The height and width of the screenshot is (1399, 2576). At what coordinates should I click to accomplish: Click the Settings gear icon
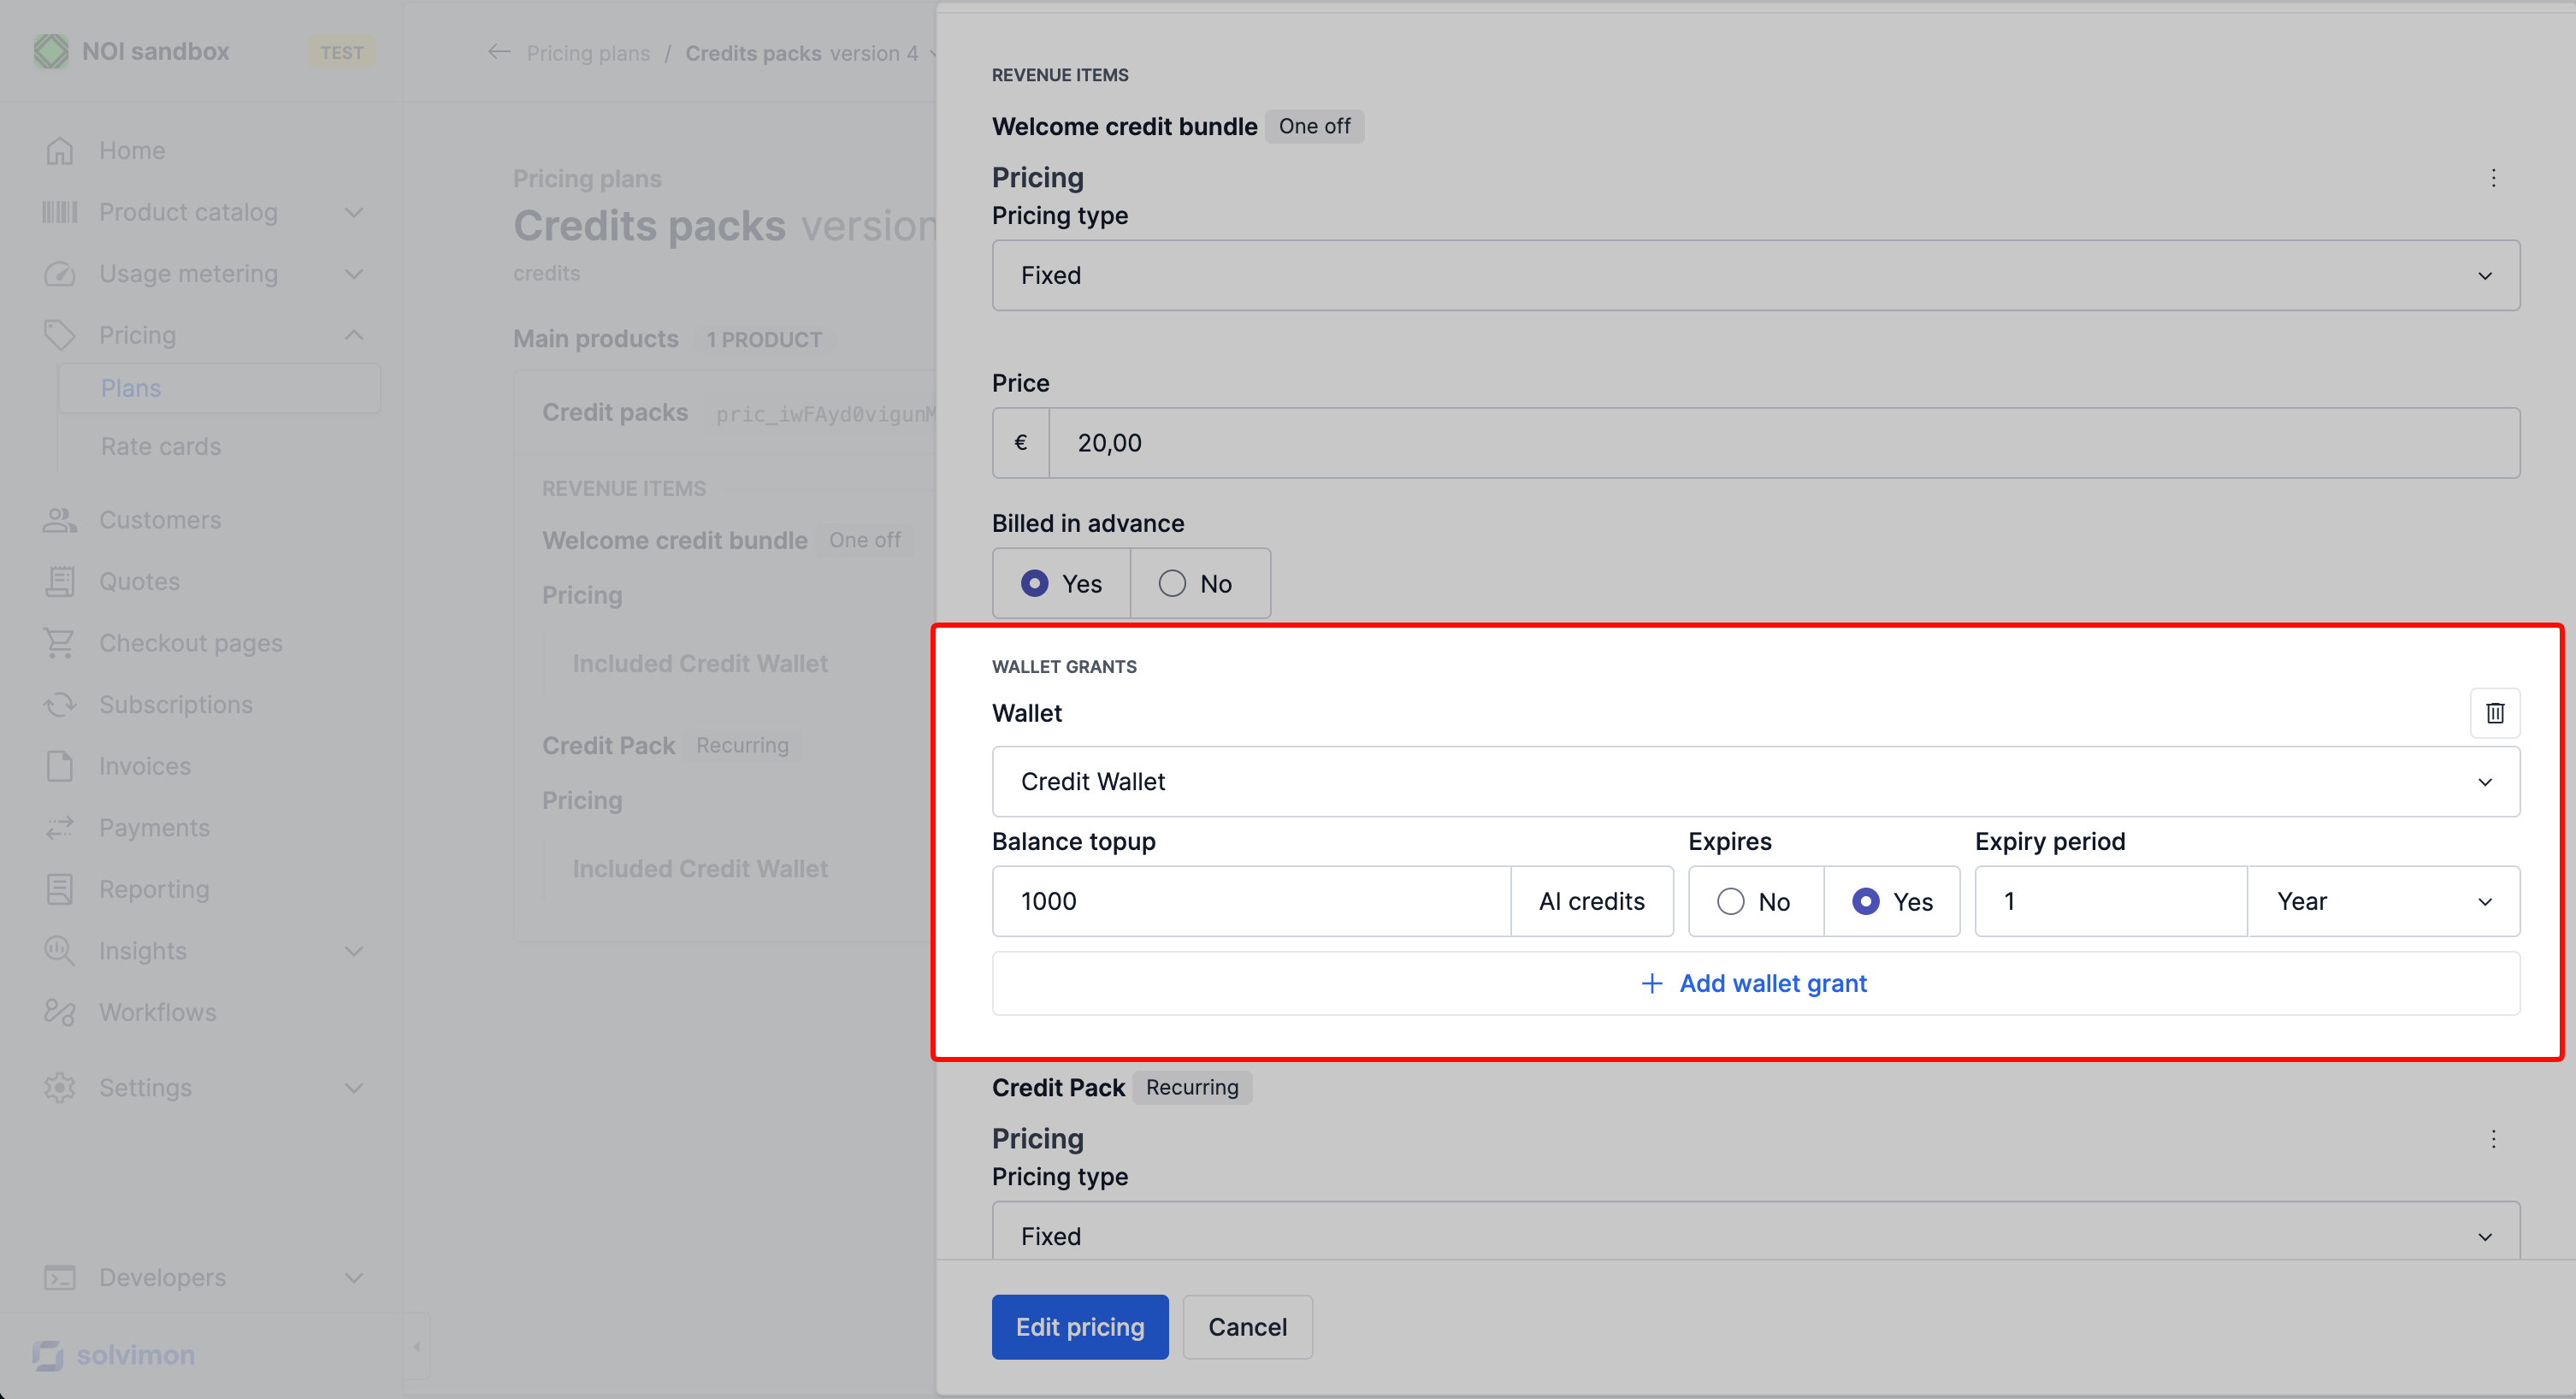pos(60,1087)
